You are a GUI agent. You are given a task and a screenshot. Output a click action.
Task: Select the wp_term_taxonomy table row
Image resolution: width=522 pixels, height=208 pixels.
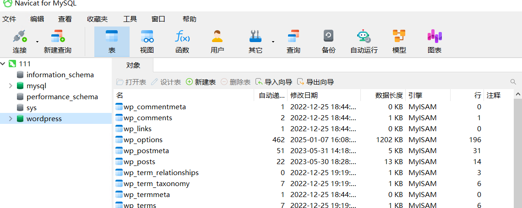[x=314, y=183]
